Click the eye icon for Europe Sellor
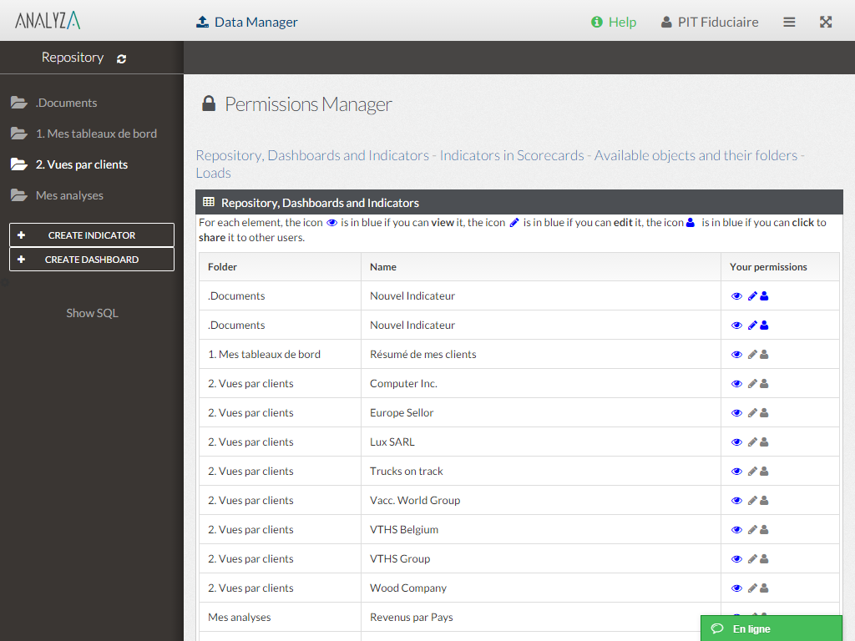Viewport: 855px width, 641px height. 736,413
